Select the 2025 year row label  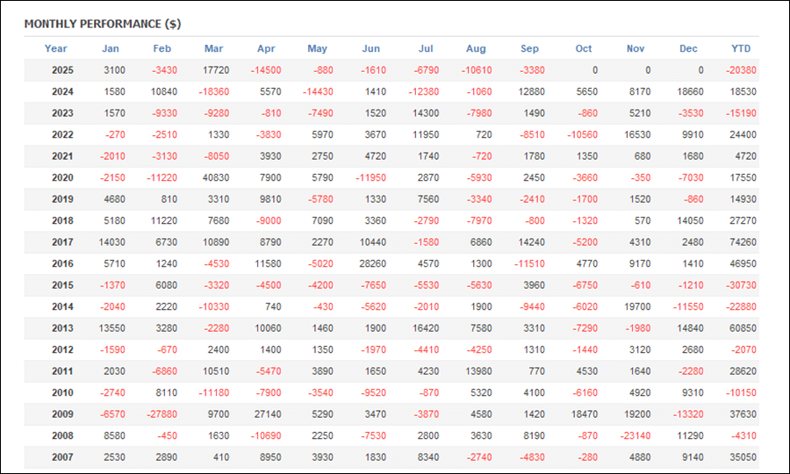coord(62,70)
